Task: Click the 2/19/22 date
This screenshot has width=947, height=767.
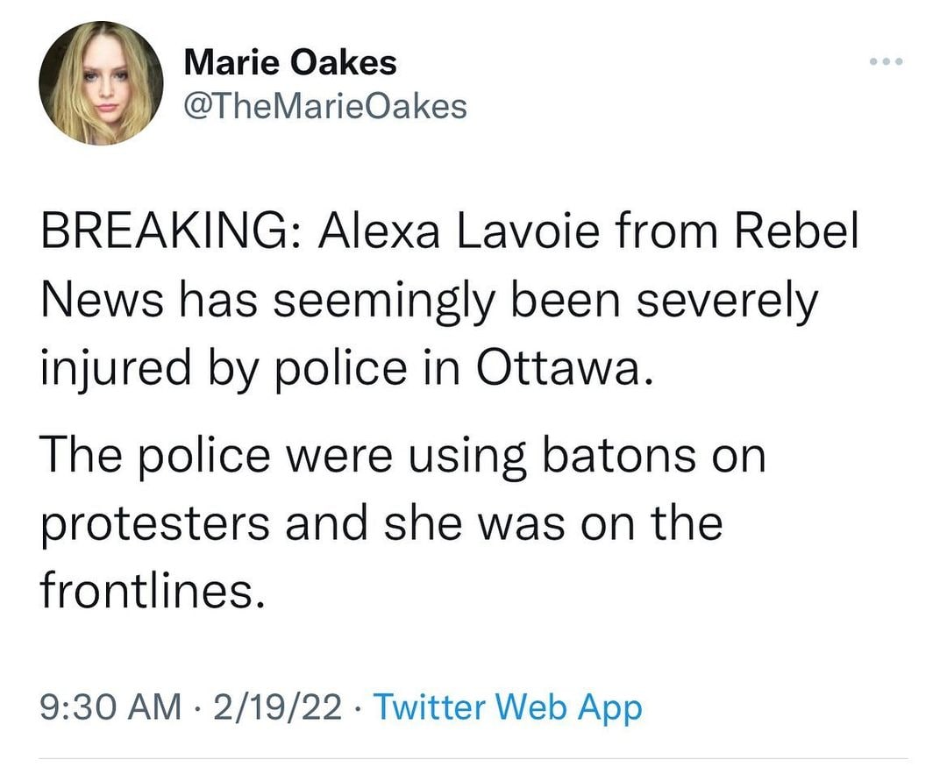Action: 273,707
